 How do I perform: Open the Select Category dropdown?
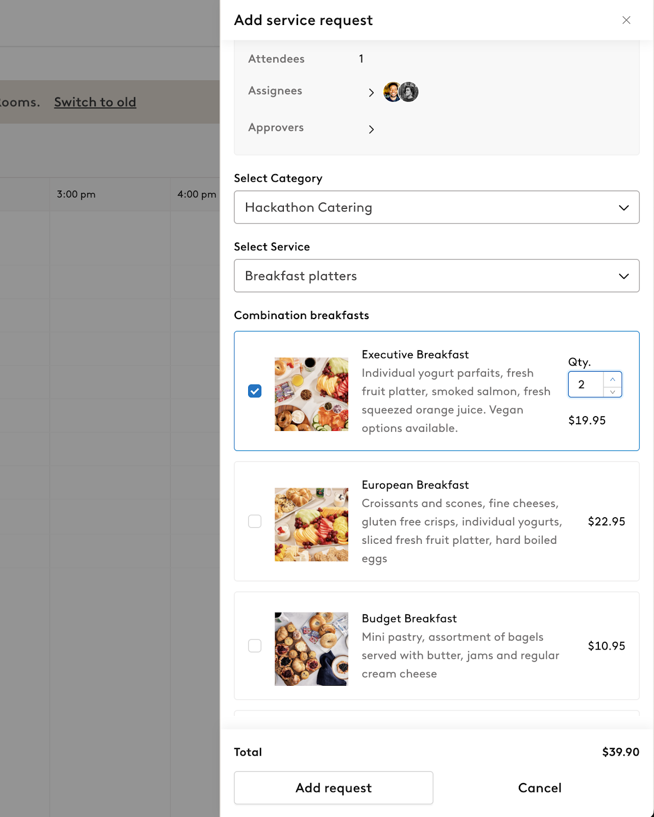436,207
